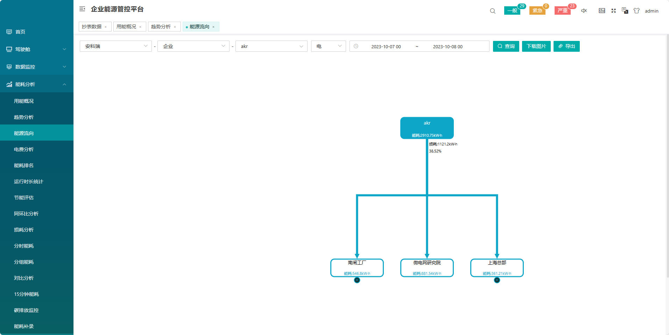Image resolution: width=669 pixels, height=335 pixels.
Task: Click the 下载图片 button
Action: 536,46
